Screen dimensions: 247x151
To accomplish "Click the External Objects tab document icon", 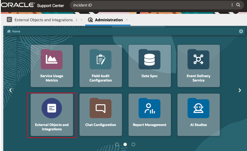I will click(9, 20).
